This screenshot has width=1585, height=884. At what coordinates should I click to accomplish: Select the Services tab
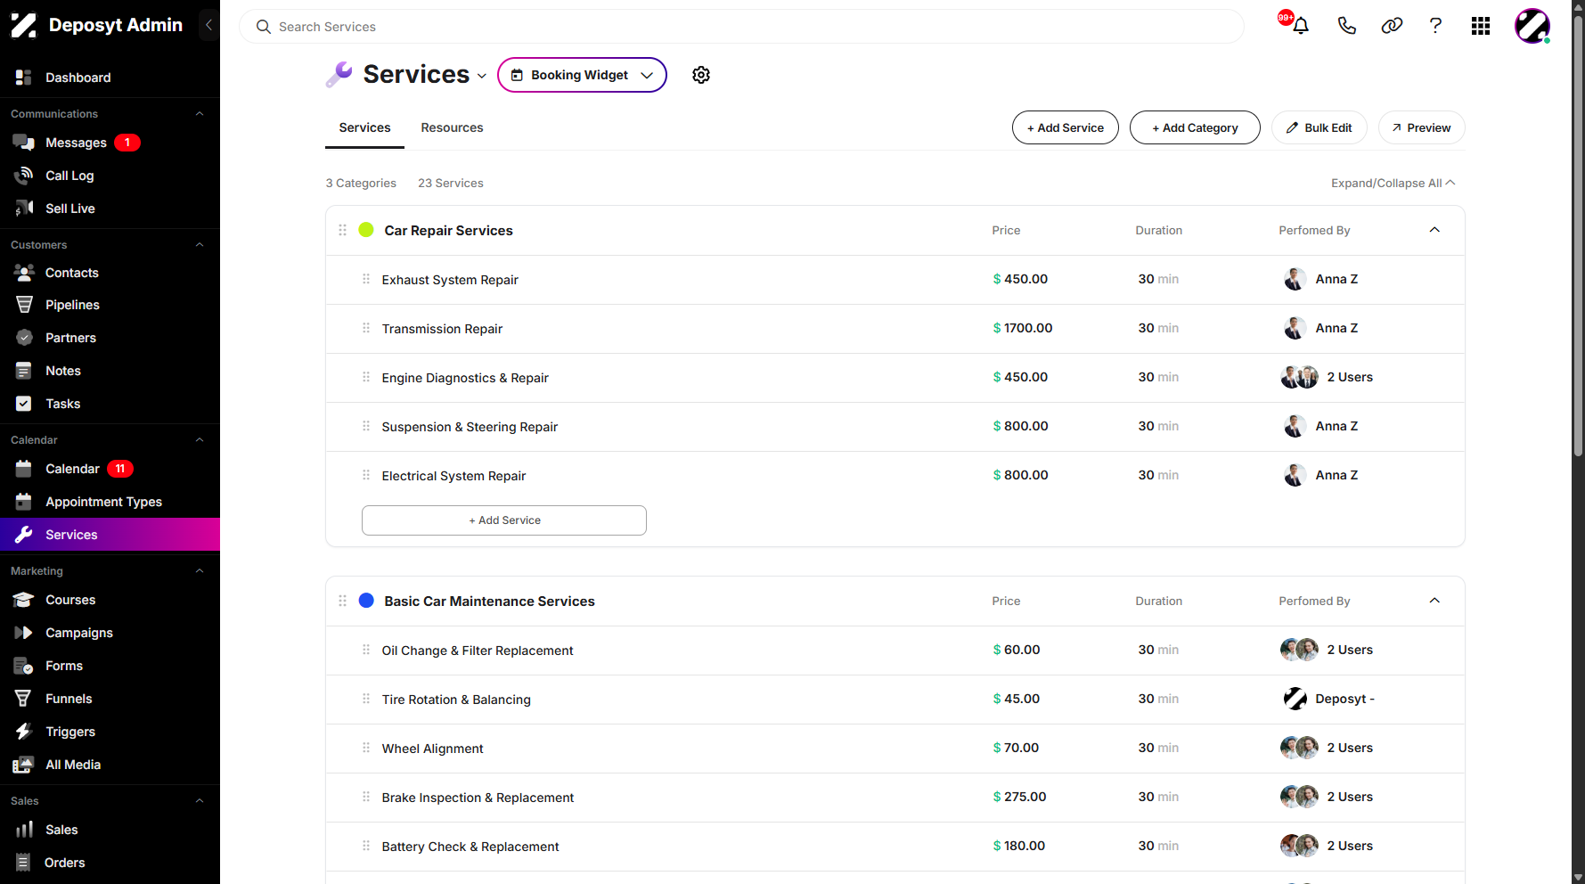(364, 127)
